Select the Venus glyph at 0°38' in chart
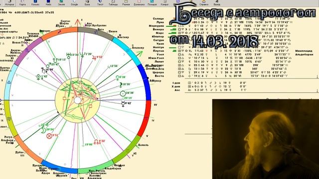 coord(118,78)
